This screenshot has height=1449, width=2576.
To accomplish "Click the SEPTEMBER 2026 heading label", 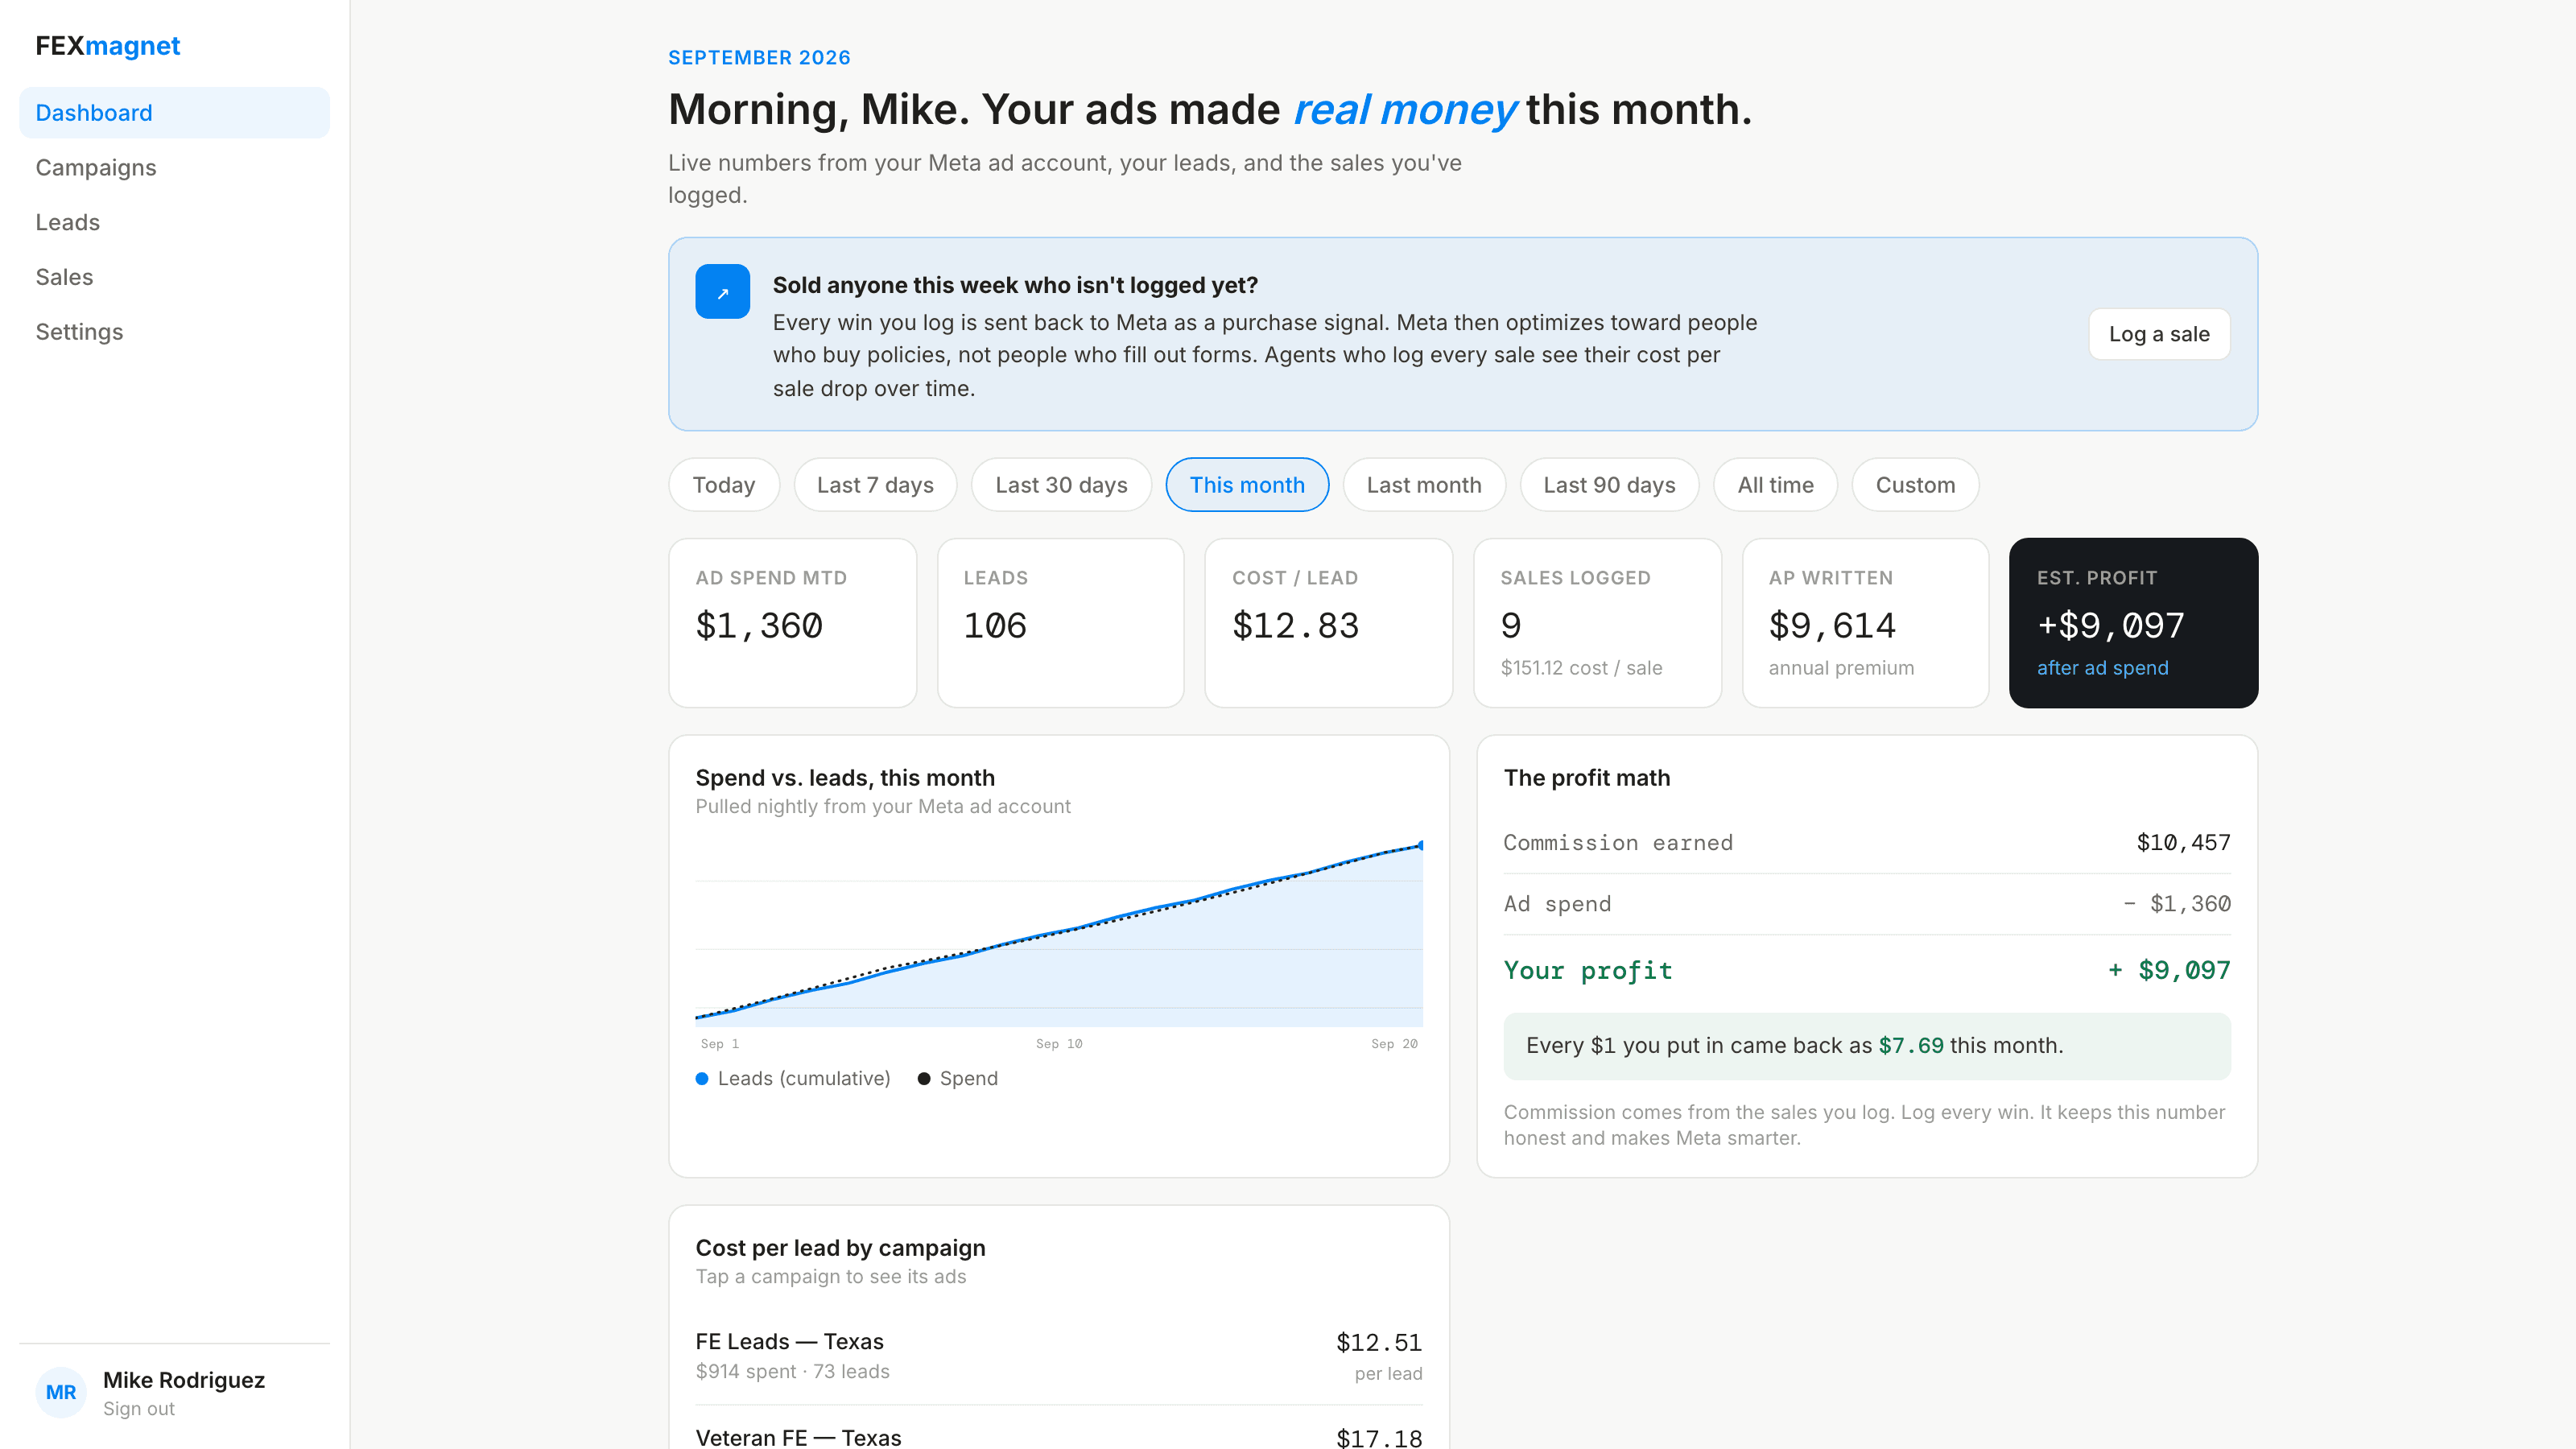I will pos(759,58).
